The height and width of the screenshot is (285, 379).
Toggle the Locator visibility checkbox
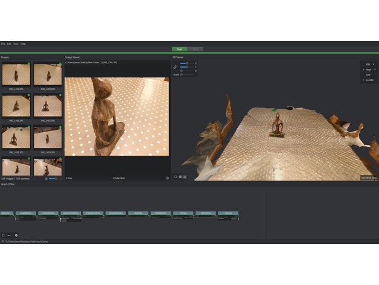click(363, 80)
